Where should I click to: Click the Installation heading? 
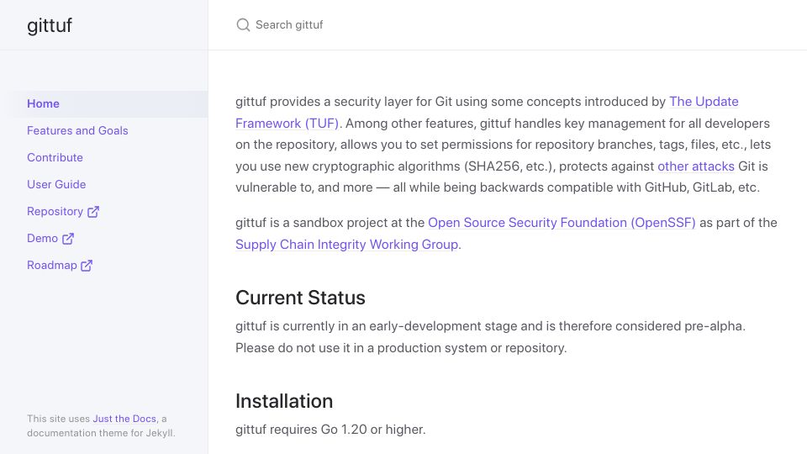coord(284,401)
